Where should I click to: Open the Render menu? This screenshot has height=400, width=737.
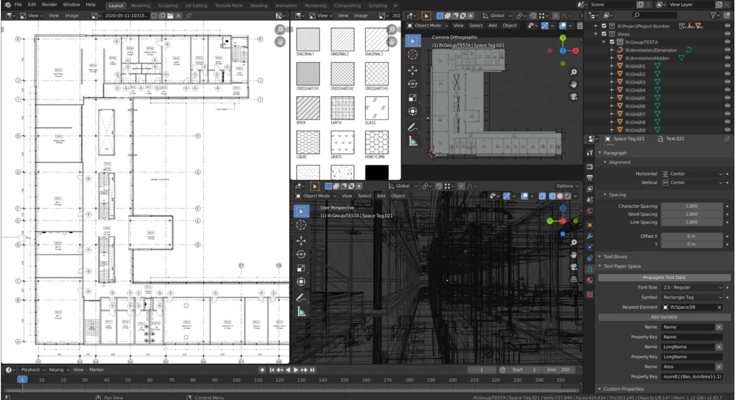click(49, 4)
